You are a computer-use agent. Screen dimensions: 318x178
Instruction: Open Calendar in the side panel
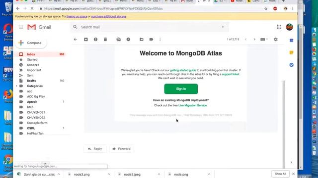[x=292, y=41]
